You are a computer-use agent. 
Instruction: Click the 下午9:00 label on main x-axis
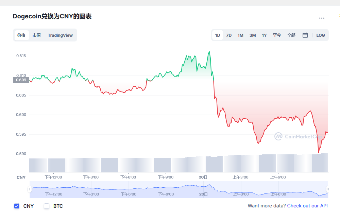coord(166,177)
